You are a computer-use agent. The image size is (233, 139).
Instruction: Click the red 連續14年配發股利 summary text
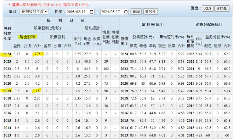48,5
